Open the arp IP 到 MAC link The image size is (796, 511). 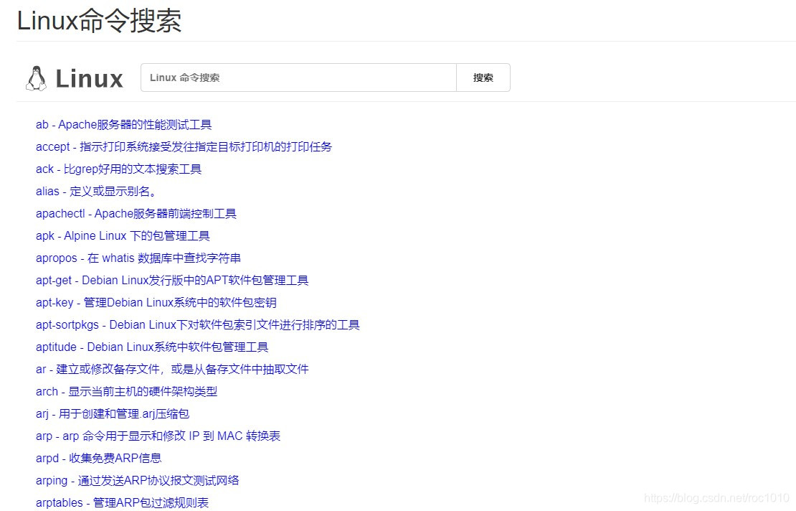(x=158, y=436)
